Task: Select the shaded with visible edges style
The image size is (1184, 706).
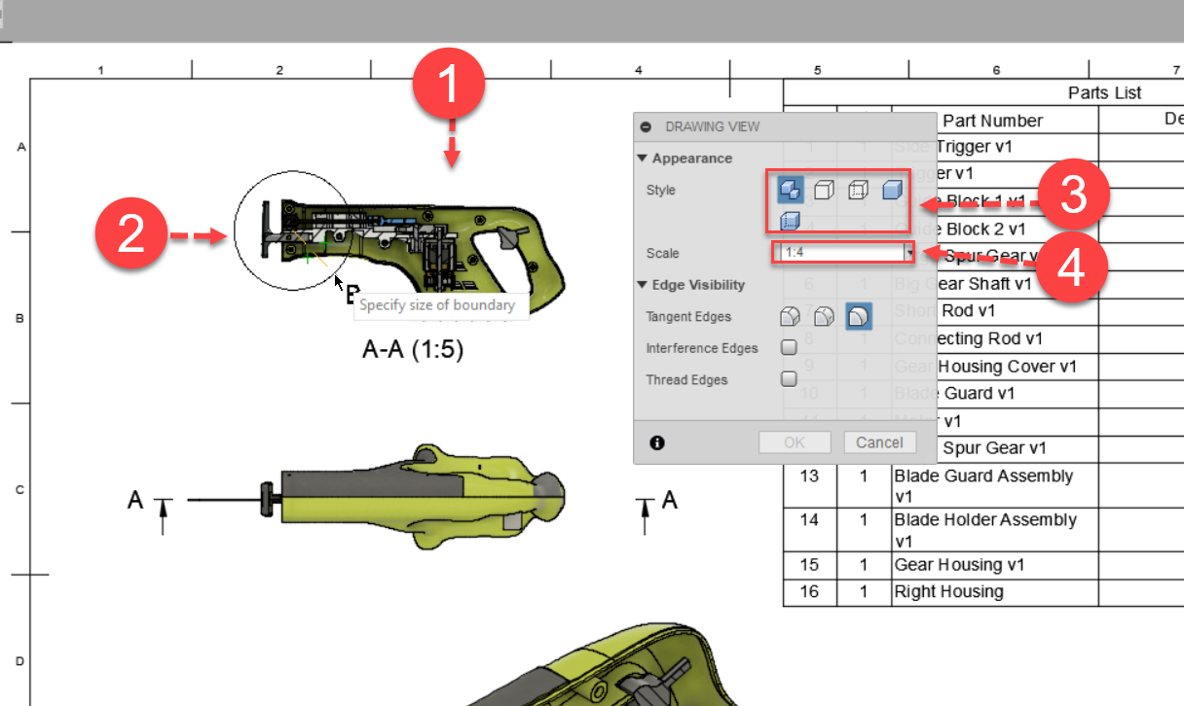Action: (790, 190)
